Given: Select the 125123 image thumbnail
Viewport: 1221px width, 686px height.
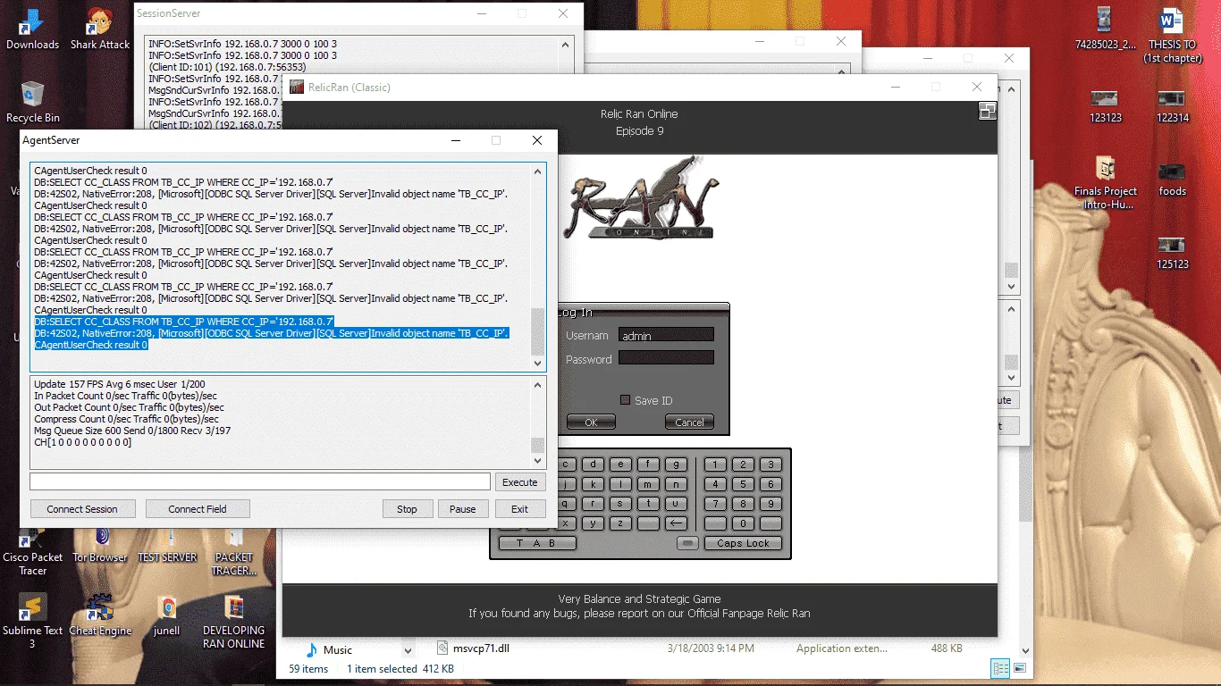Looking at the screenshot, I should coord(1172,244).
